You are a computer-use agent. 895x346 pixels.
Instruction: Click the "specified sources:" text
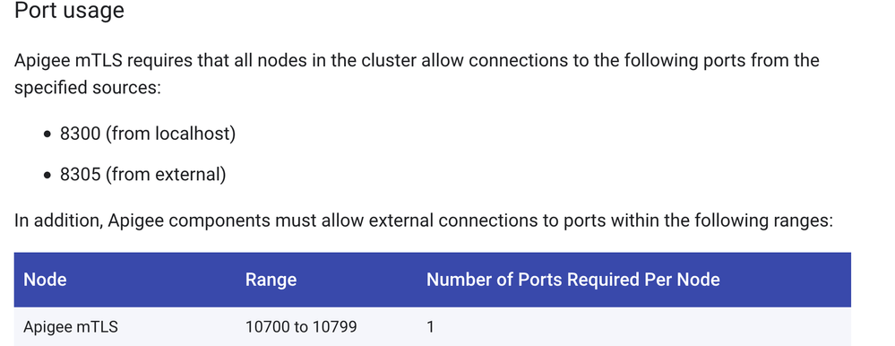pyautogui.click(x=88, y=89)
